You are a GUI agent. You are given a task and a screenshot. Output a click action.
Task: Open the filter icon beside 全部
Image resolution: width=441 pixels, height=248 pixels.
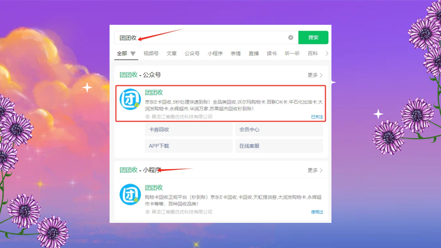point(133,53)
